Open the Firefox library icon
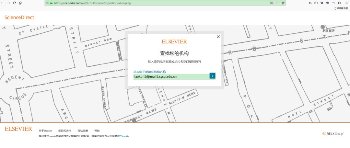This screenshot has height=148, width=350. [x=310, y=3]
